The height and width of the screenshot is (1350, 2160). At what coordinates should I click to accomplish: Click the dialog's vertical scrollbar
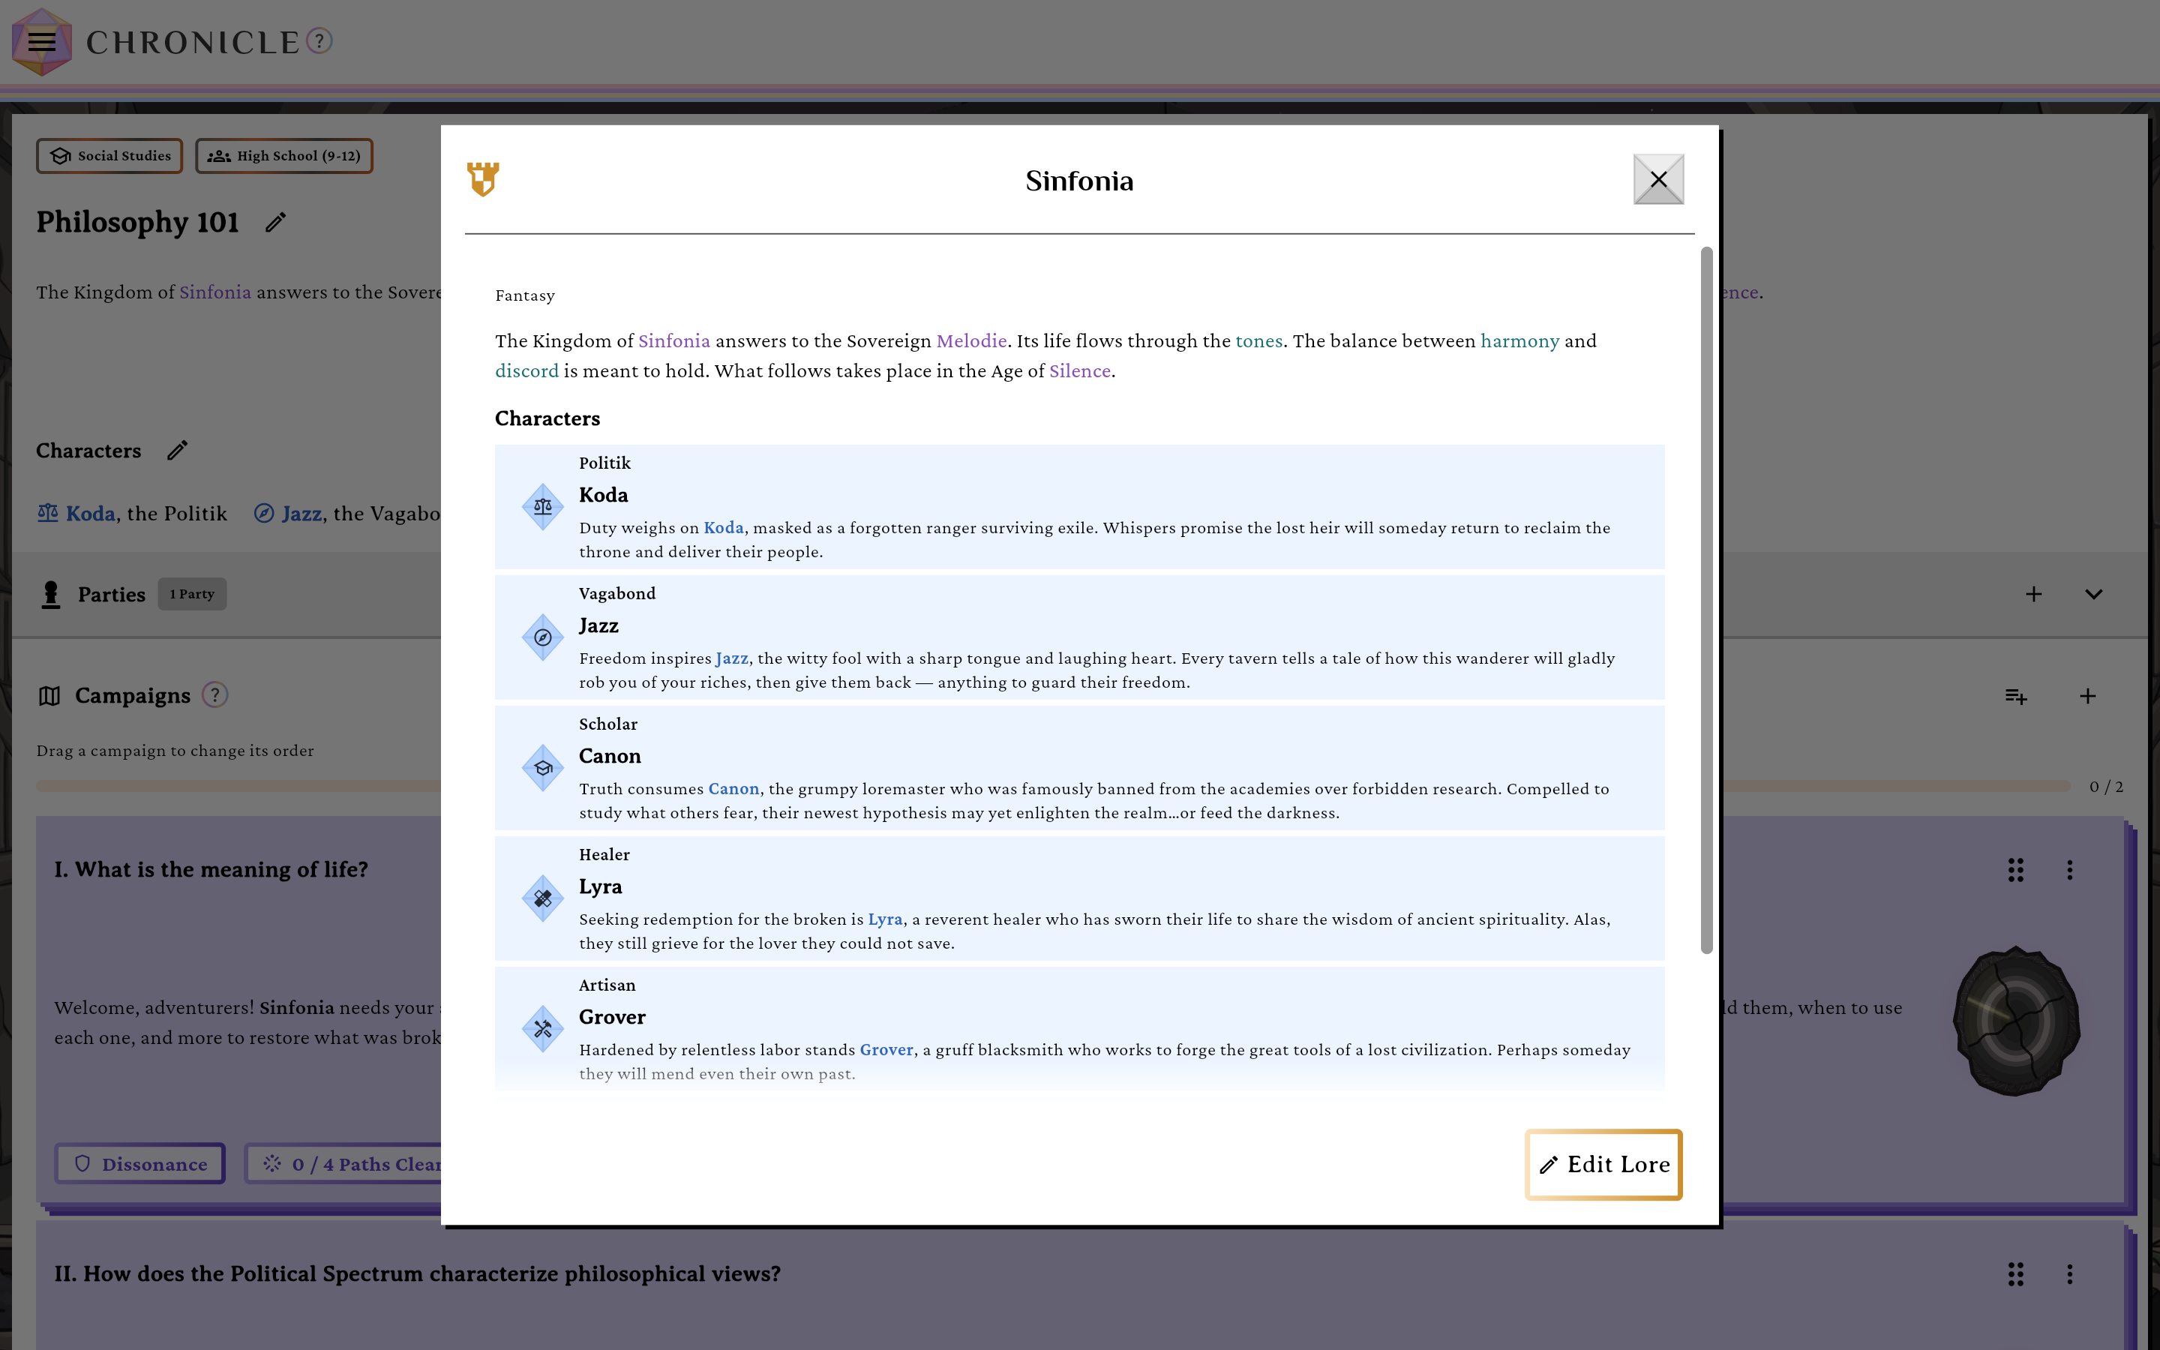click(x=1705, y=600)
